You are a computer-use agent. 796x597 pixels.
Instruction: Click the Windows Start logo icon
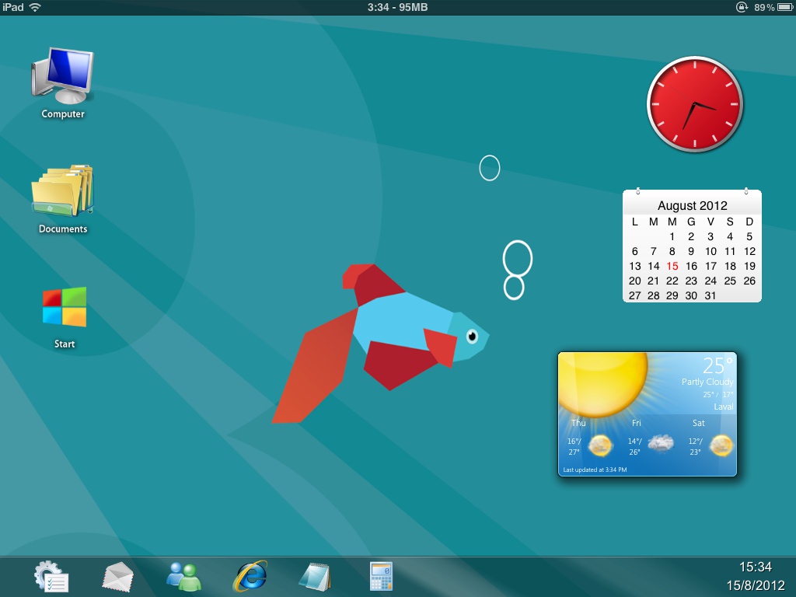65,306
